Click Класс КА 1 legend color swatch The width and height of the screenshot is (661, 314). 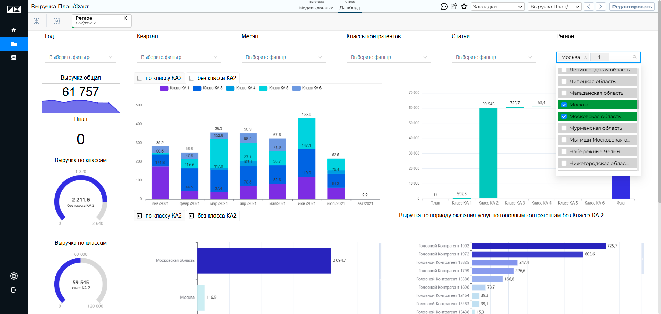point(164,88)
